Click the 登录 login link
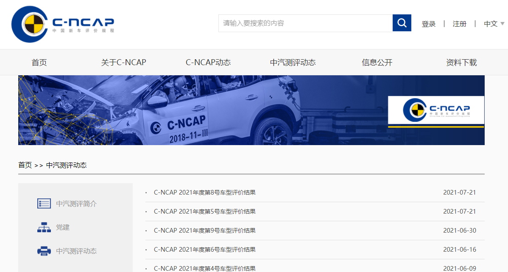 [428, 24]
